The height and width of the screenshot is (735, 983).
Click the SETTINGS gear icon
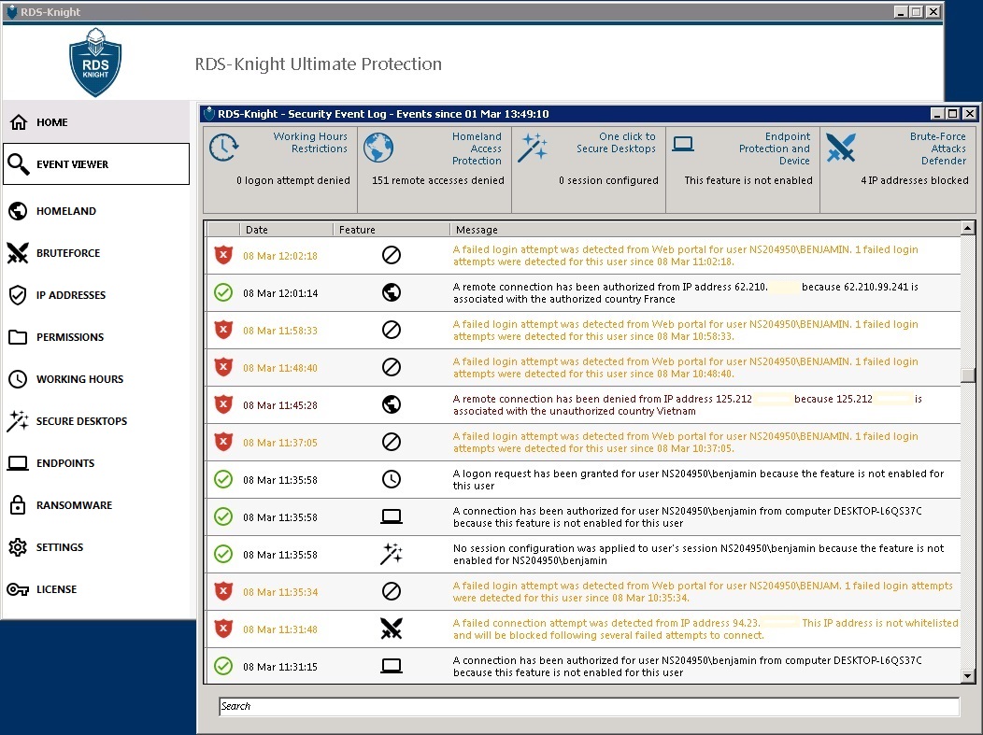pos(18,547)
